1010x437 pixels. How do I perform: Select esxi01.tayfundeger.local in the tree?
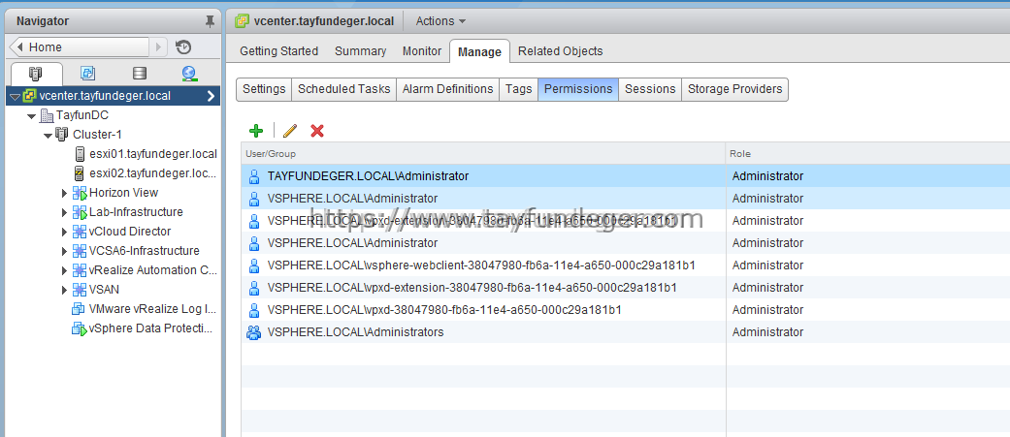153,154
